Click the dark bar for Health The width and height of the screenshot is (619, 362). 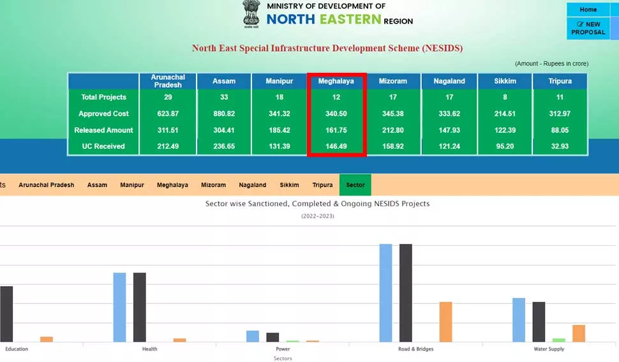[139, 307]
